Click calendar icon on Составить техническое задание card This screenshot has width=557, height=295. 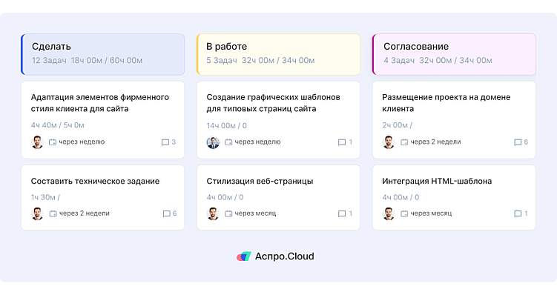53,213
